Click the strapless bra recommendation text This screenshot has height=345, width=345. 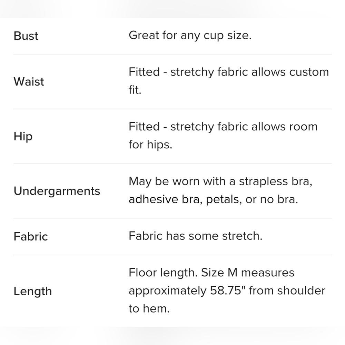(220, 190)
